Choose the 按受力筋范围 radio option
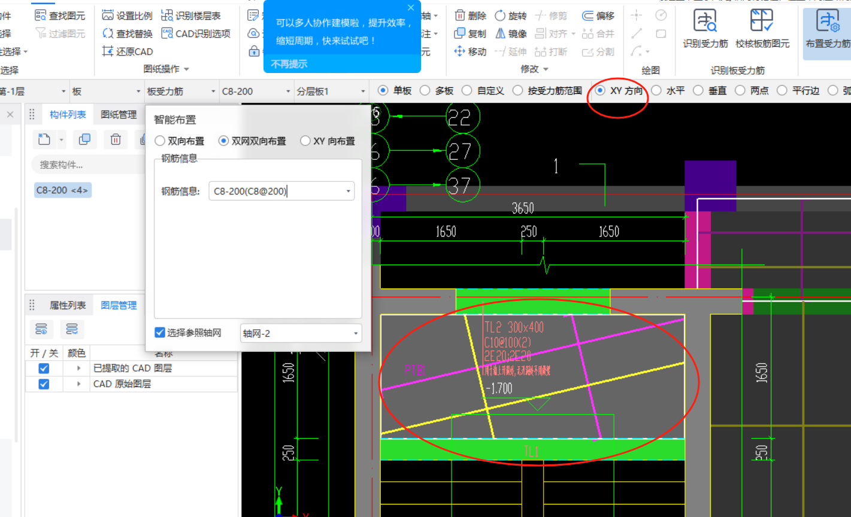 (x=518, y=90)
